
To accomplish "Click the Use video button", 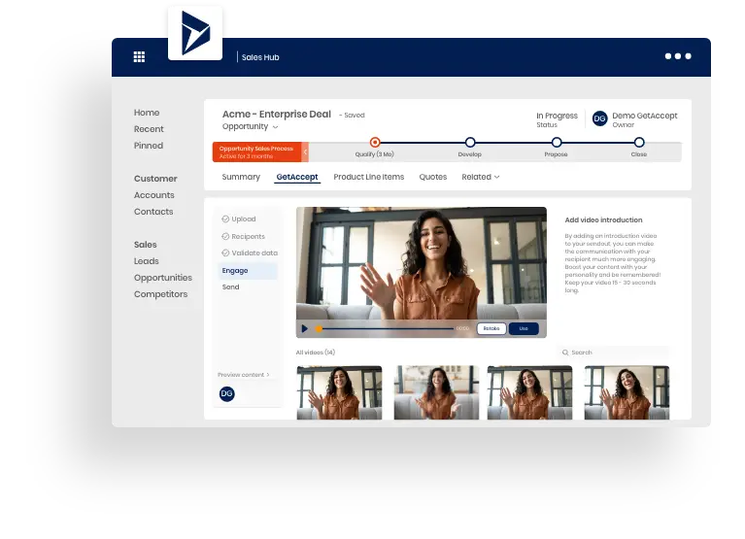I will [x=524, y=328].
